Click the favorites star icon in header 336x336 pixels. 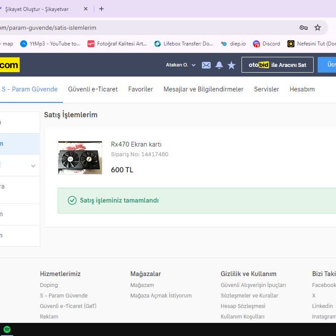point(231,65)
